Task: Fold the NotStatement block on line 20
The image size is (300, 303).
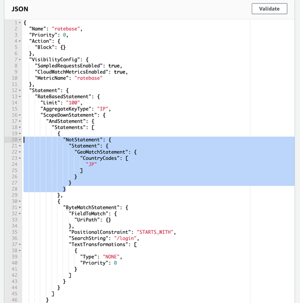Action: click(x=19, y=140)
